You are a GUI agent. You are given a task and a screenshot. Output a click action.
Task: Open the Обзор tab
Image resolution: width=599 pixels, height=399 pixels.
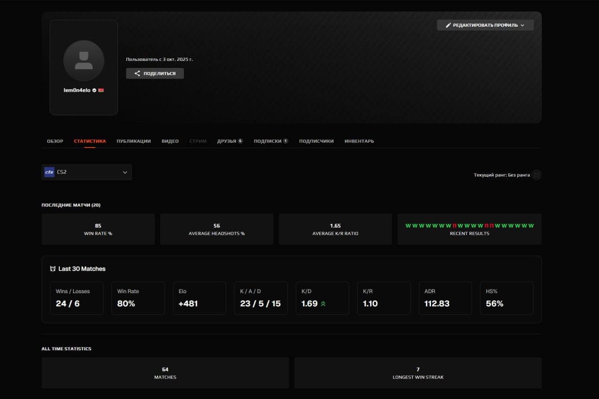click(x=55, y=141)
